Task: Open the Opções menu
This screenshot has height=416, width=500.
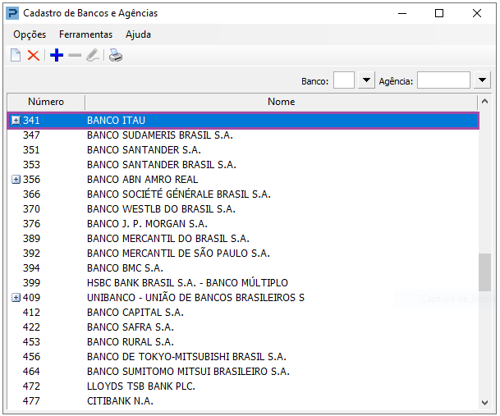Action: pos(30,34)
